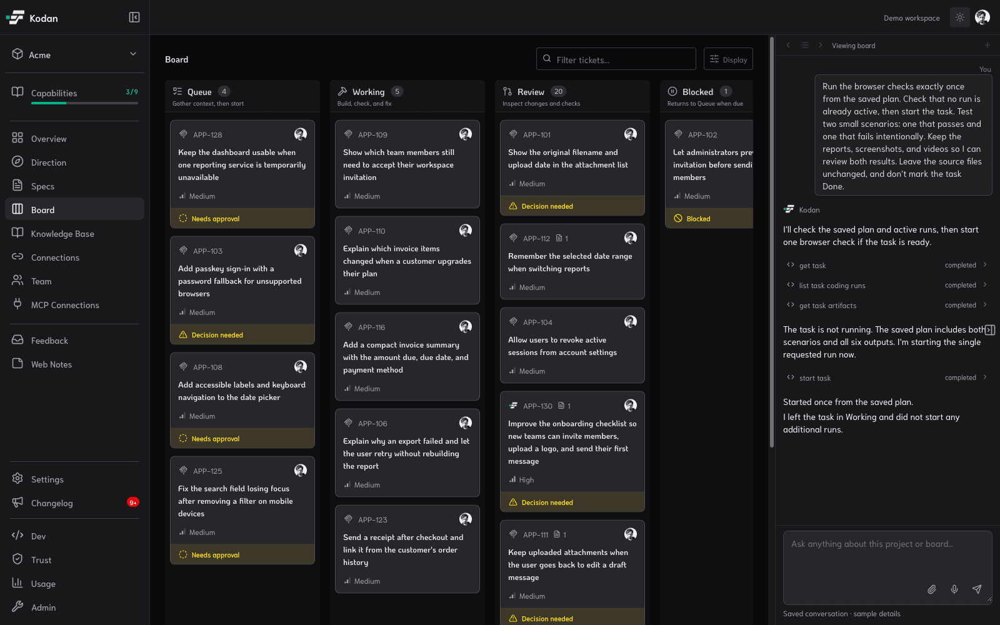Open Settings from the sidebar
The image size is (1000, 625).
point(75,479)
